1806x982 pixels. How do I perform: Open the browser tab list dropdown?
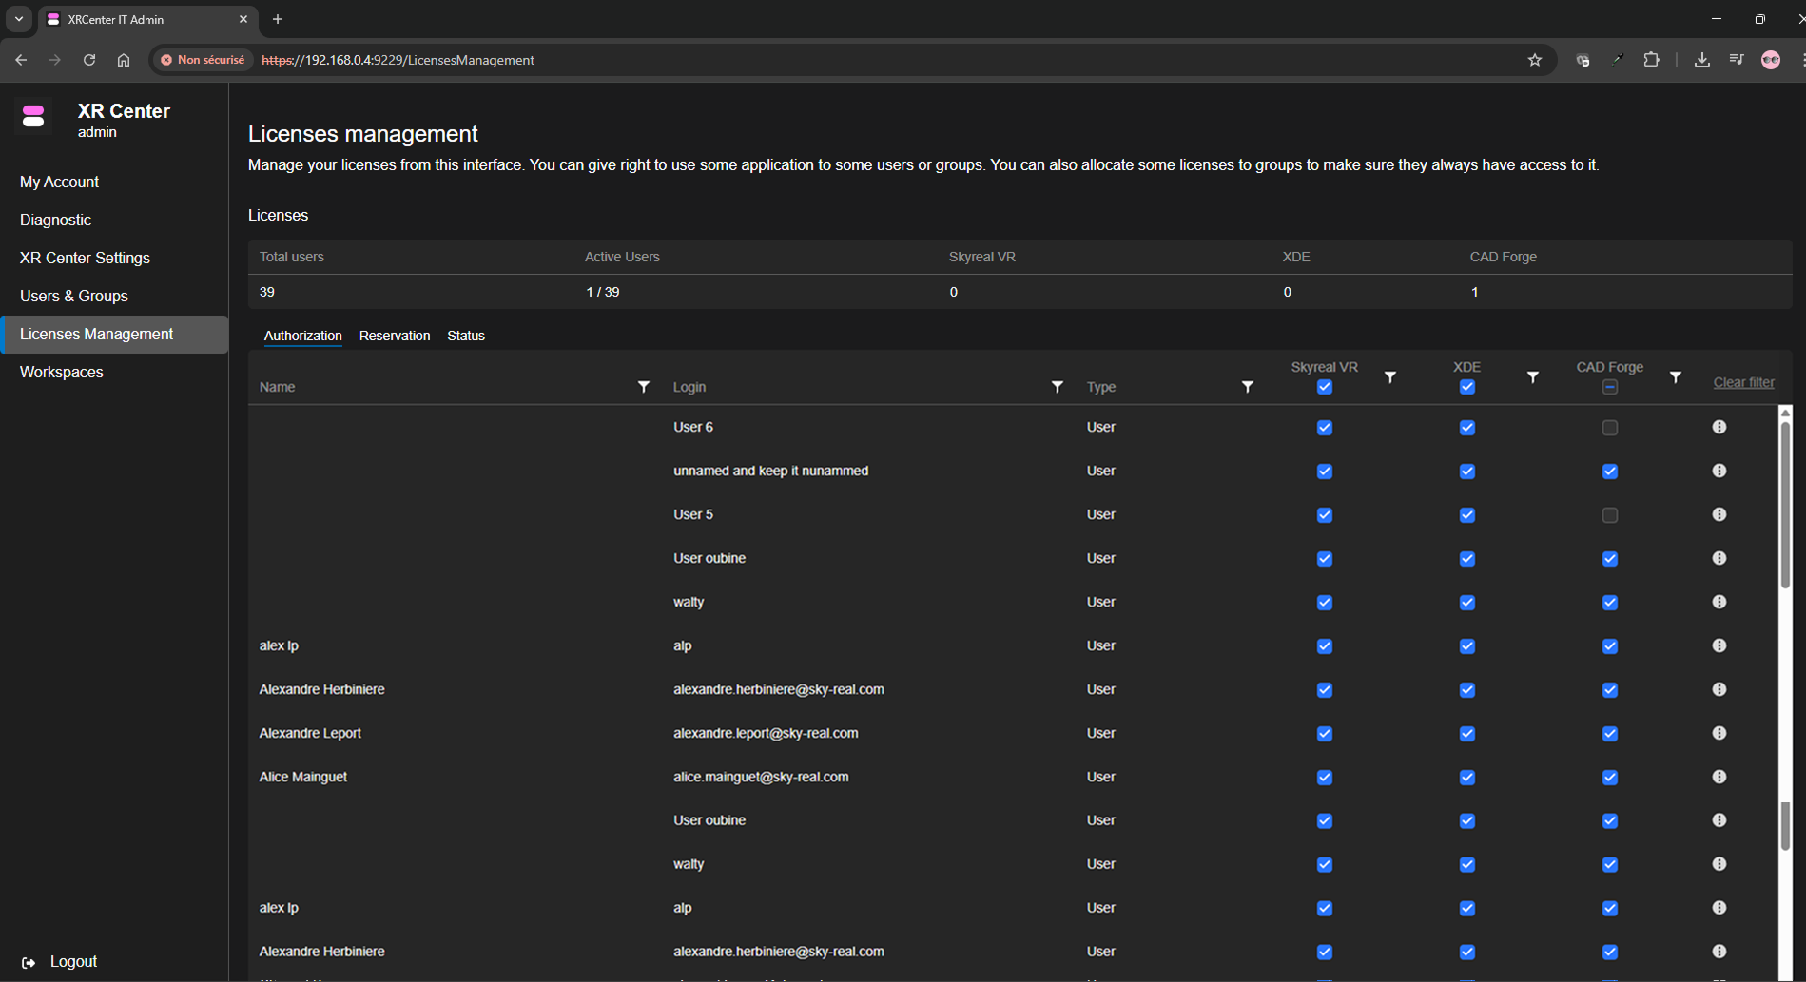[x=19, y=19]
